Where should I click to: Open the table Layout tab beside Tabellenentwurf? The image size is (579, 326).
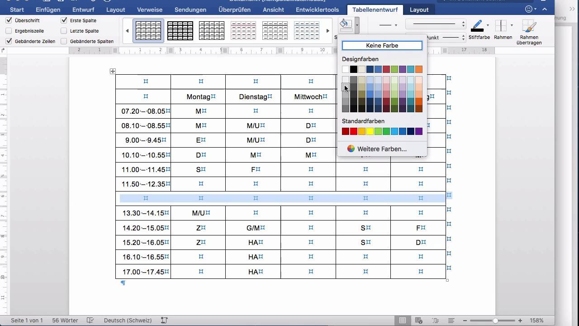tap(419, 10)
